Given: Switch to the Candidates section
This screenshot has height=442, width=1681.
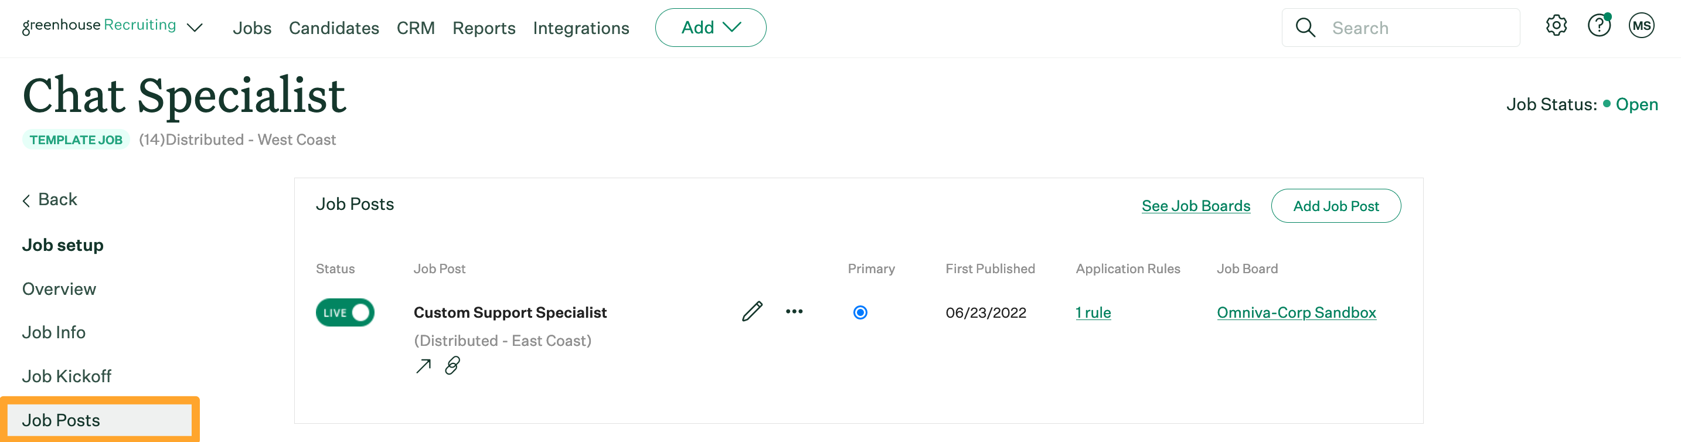Looking at the screenshot, I should click(x=334, y=28).
